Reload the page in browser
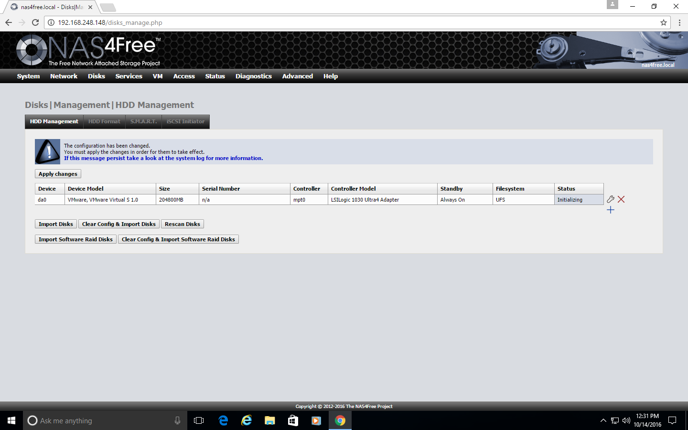The width and height of the screenshot is (688, 430). pyautogui.click(x=35, y=22)
